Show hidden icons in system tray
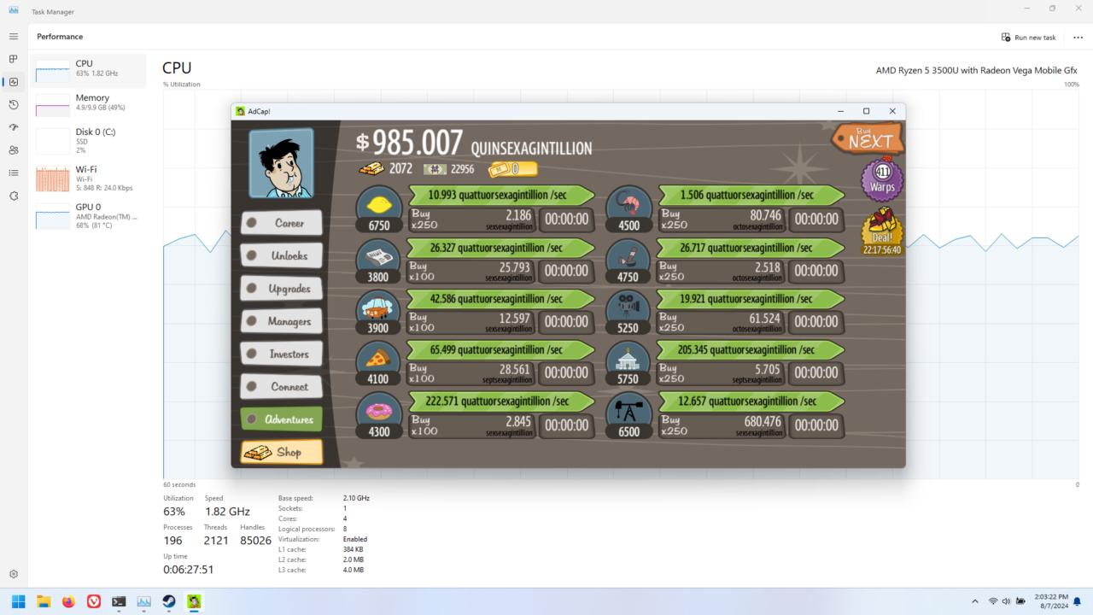This screenshot has height=615, width=1093. click(974, 601)
